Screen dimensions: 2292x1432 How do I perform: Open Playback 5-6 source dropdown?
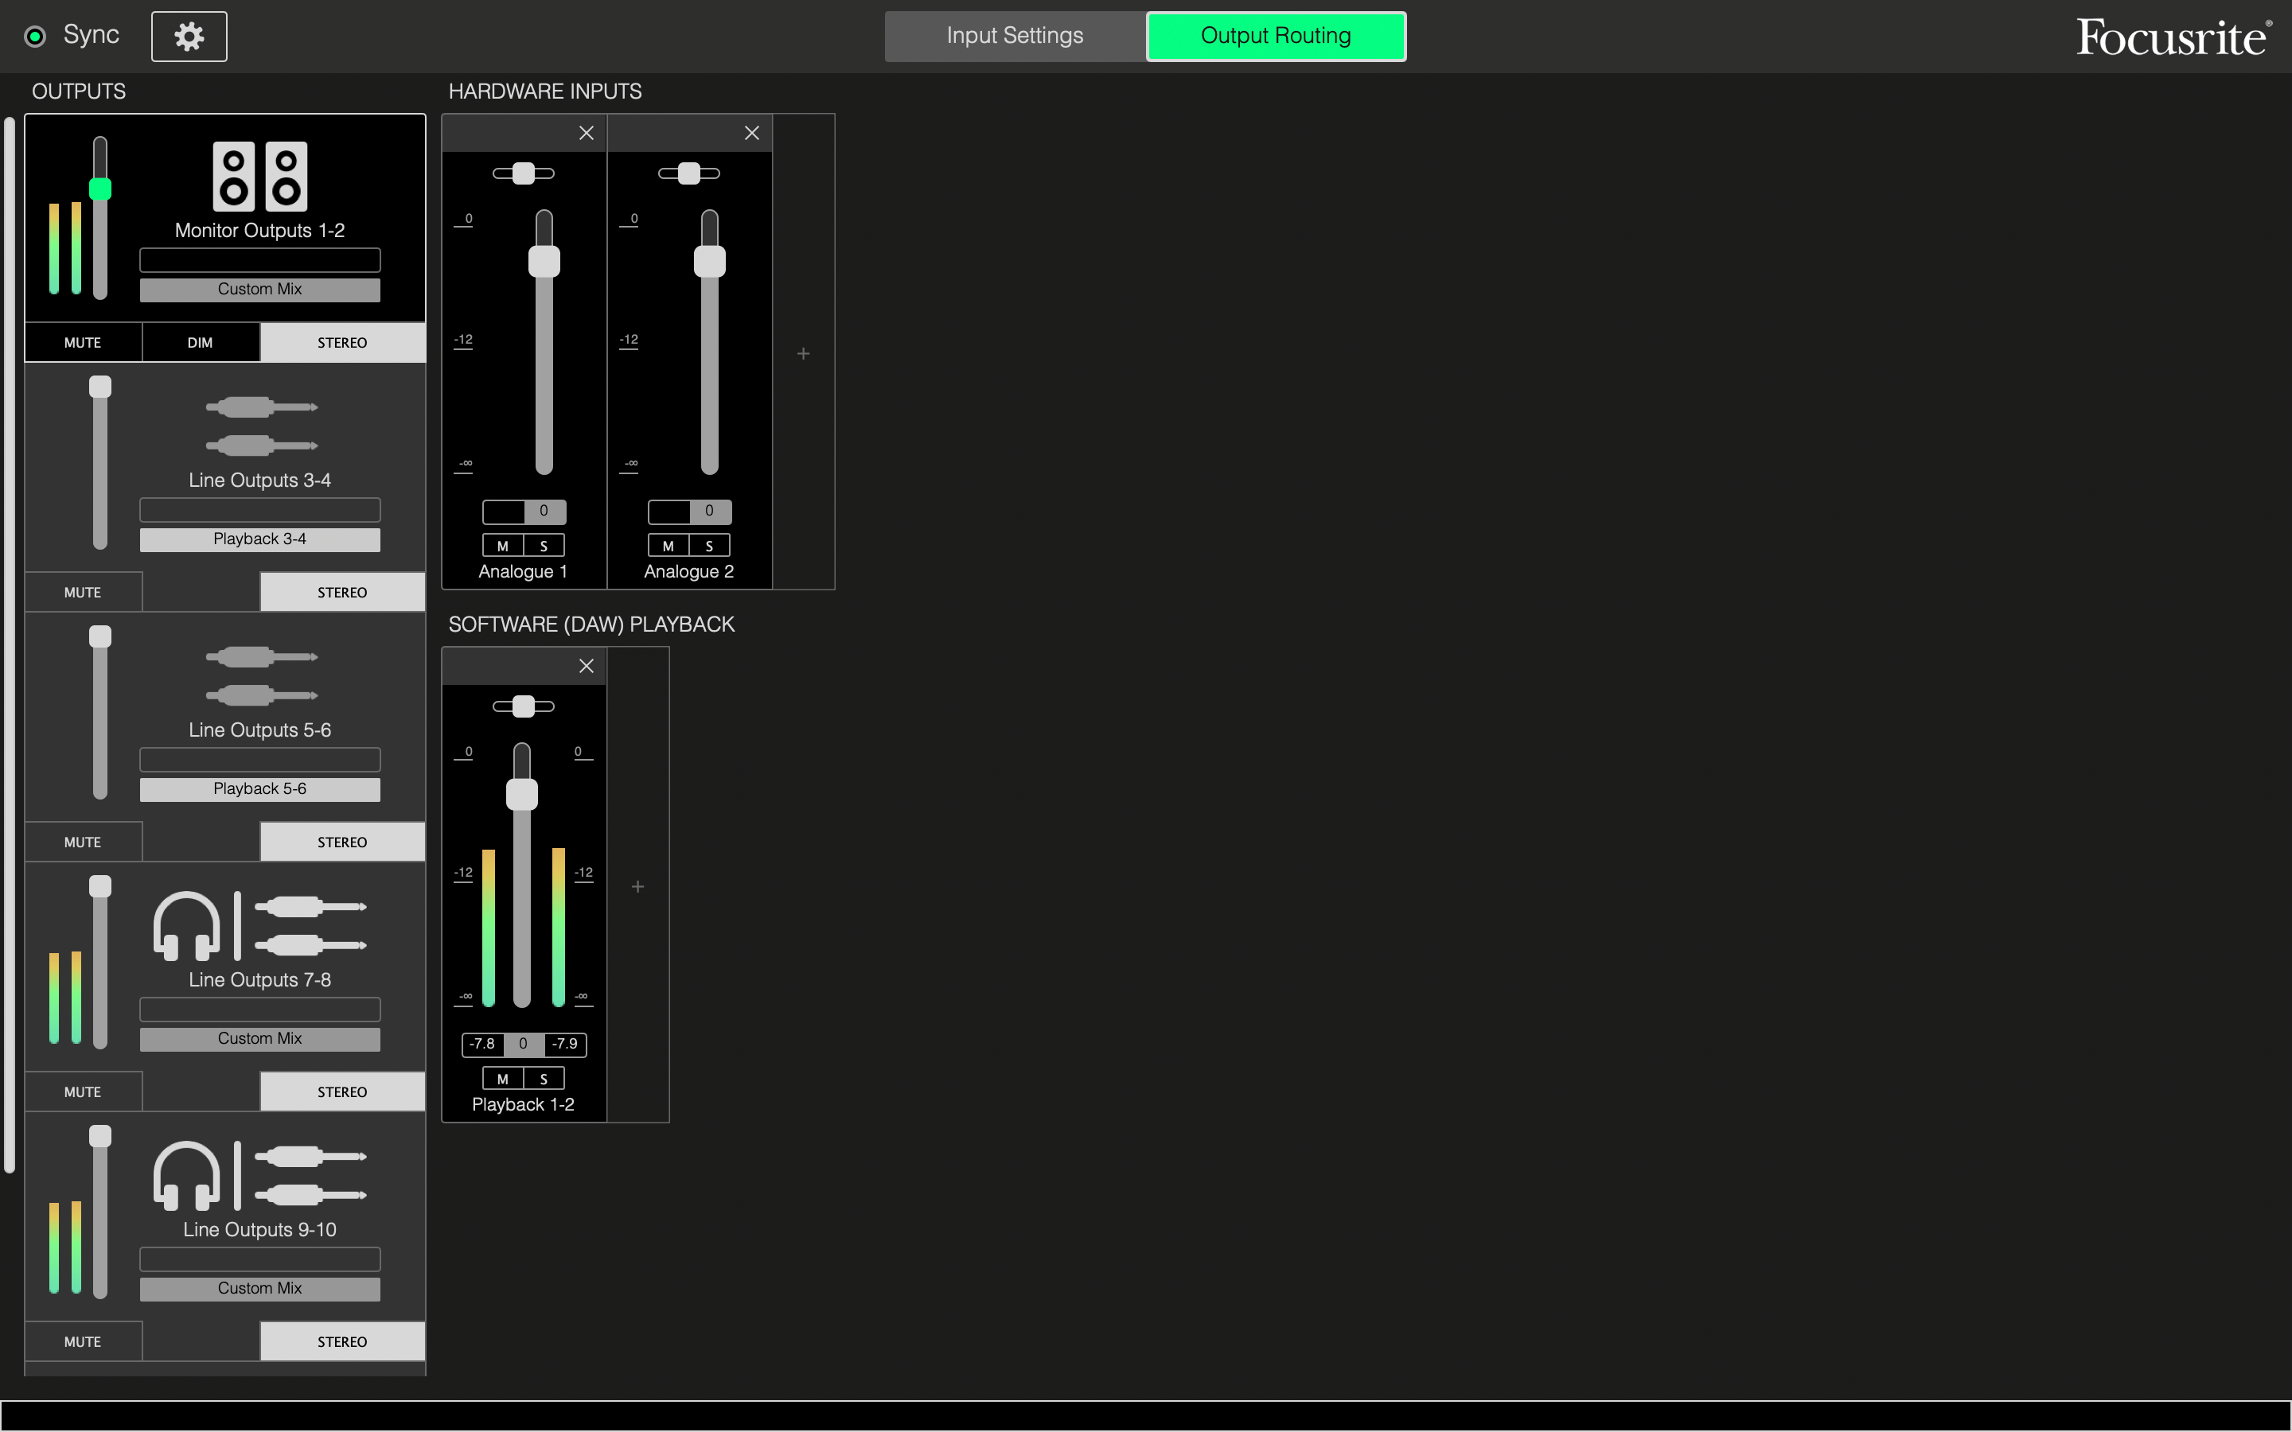[x=259, y=789]
